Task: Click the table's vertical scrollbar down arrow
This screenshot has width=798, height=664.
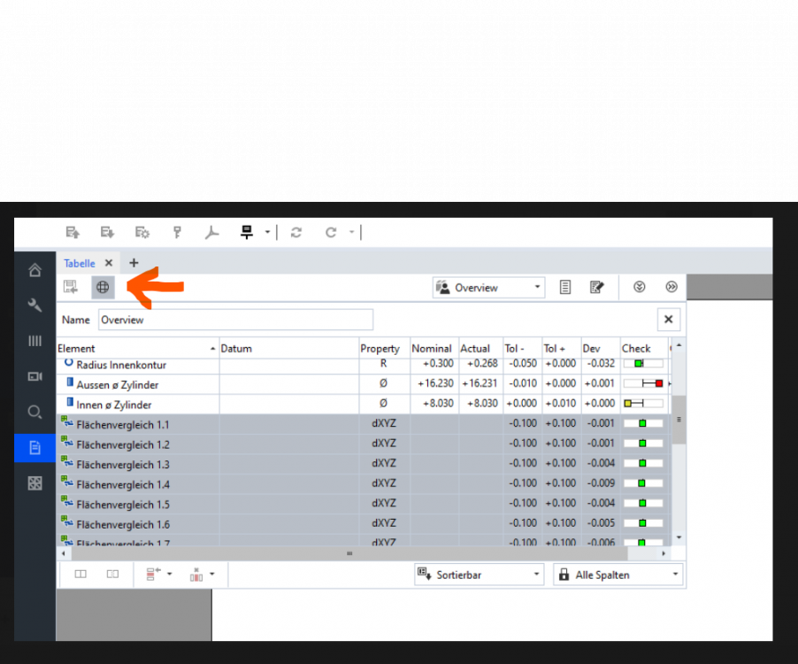Action: (679, 537)
